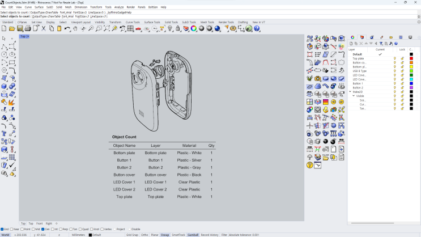This screenshot has width=421, height=237.
Task: Toggle the Mid osnap checkbox
Action: pos(33,229)
